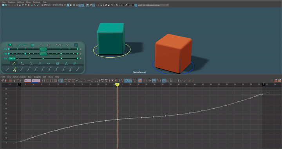Open the Graph Editor Keys menu
The height and width of the screenshot is (149, 282).
point(30,77)
